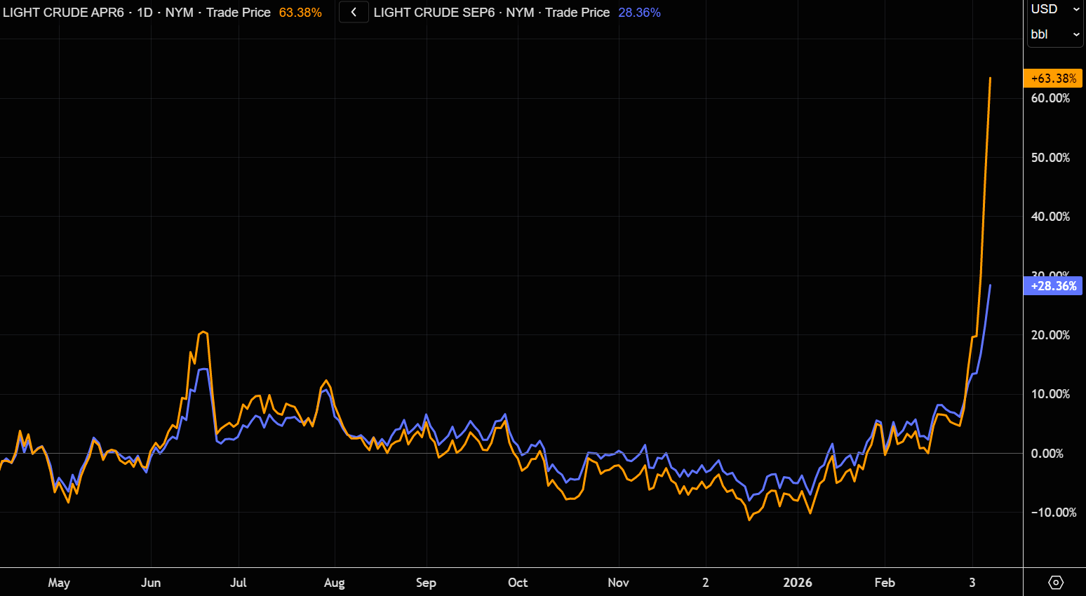The height and width of the screenshot is (596, 1086).
Task: Click the orange +63.38% price label
Action: [x=1053, y=79]
